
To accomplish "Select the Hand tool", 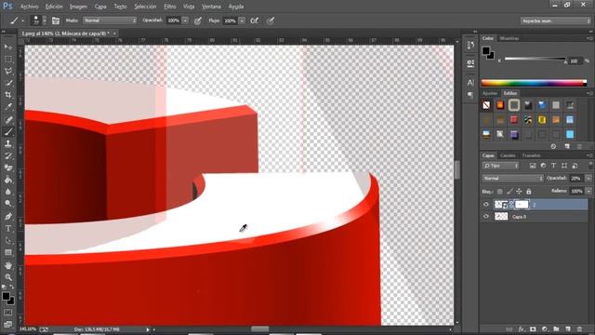I will (8, 265).
